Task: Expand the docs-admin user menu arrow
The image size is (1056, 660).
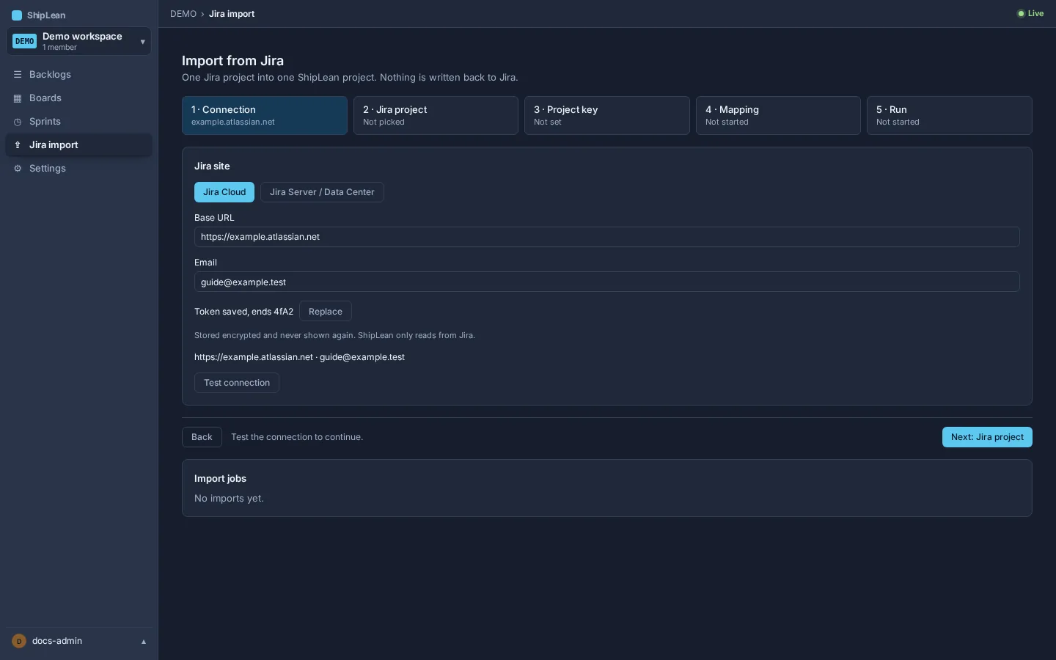Action: pyautogui.click(x=144, y=642)
